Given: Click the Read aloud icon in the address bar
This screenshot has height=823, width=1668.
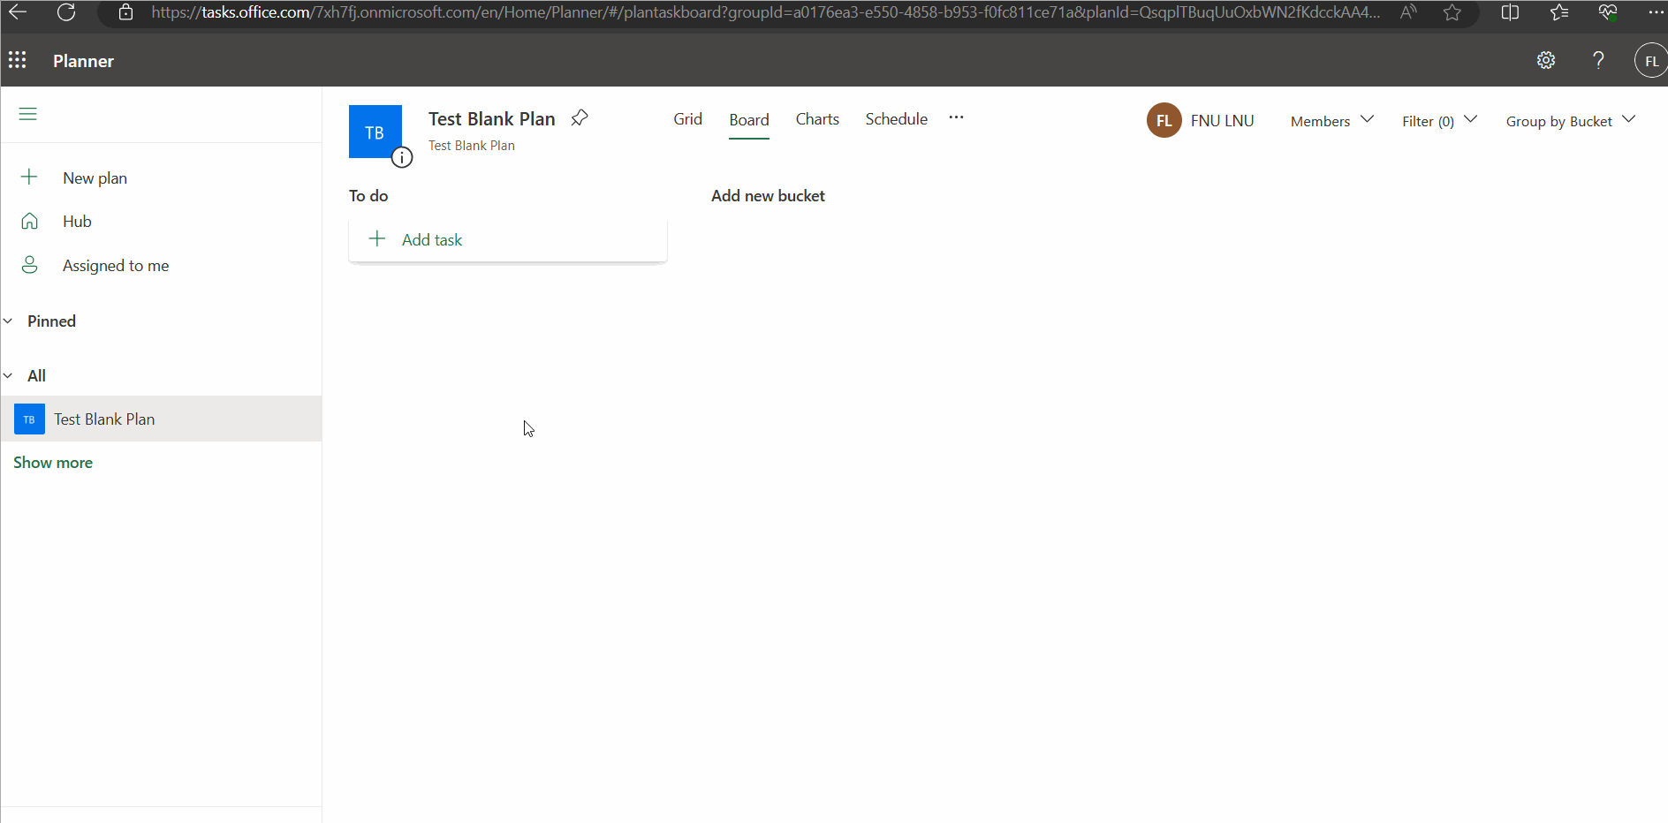Looking at the screenshot, I should [1409, 12].
